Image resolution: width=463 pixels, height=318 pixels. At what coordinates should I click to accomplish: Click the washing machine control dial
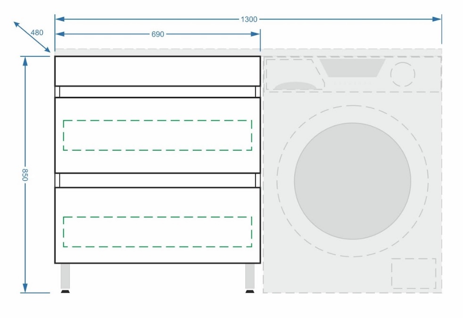(403, 75)
